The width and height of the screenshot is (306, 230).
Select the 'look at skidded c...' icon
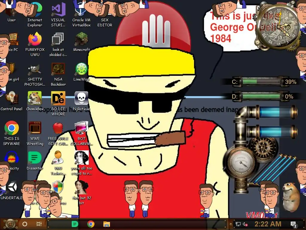click(x=58, y=44)
